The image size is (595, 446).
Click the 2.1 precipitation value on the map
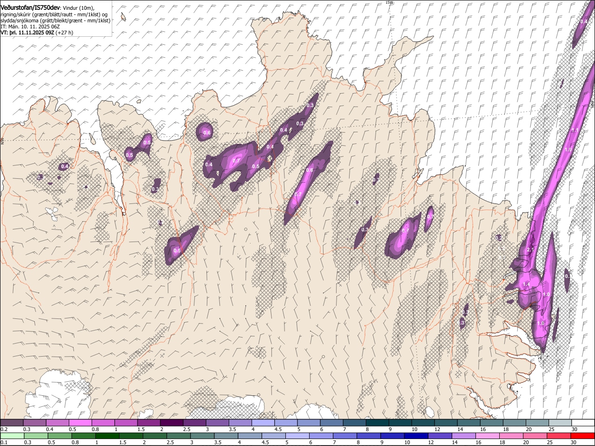[x=530, y=250]
